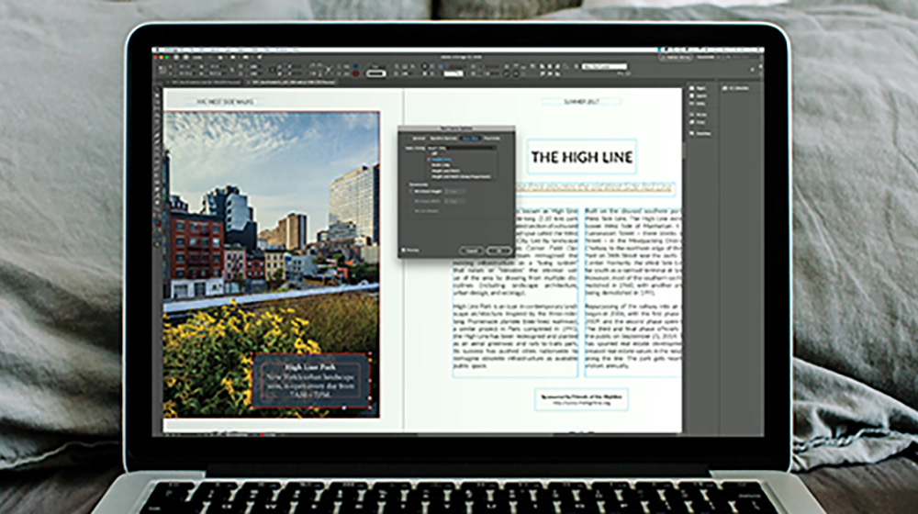Viewport: 918px width, 514px height.
Task: Choose Width Only in the Auto-Sizing list
Action: (x=441, y=164)
